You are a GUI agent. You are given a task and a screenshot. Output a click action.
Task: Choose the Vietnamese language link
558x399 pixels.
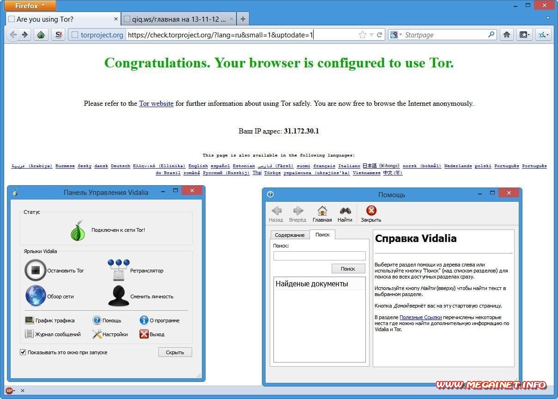coord(367,173)
